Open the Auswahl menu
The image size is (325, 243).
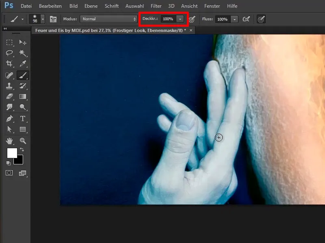coord(134,6)
